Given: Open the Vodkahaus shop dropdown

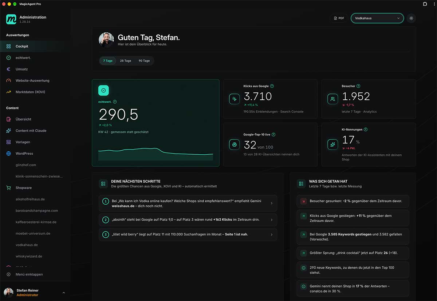Looking at the screenshot, I should click(x=377, y=18).
